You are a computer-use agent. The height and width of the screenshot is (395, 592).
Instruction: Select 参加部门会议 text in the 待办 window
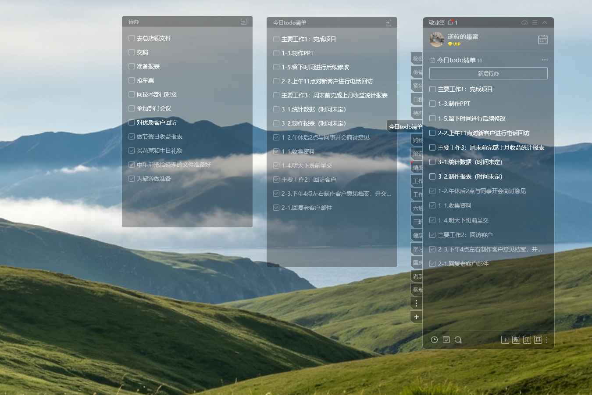154,108
